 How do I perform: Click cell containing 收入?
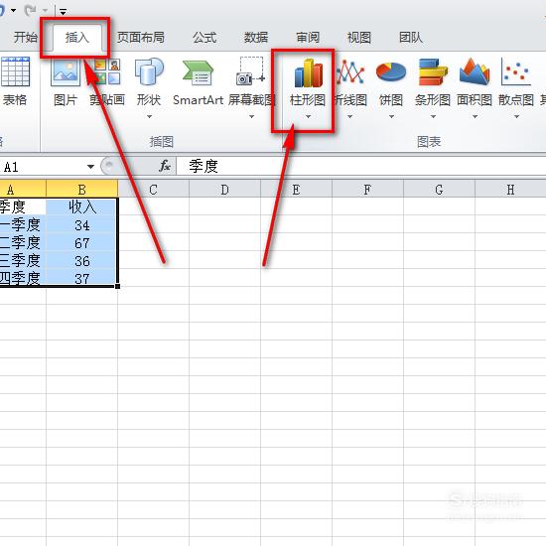click(x=81, y=206)
